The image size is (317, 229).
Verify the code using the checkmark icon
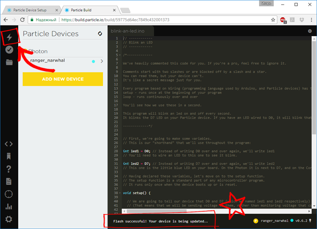tap(9, 50)
